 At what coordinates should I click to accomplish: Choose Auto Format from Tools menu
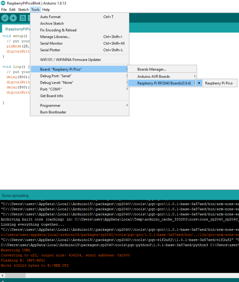point(50,17)
